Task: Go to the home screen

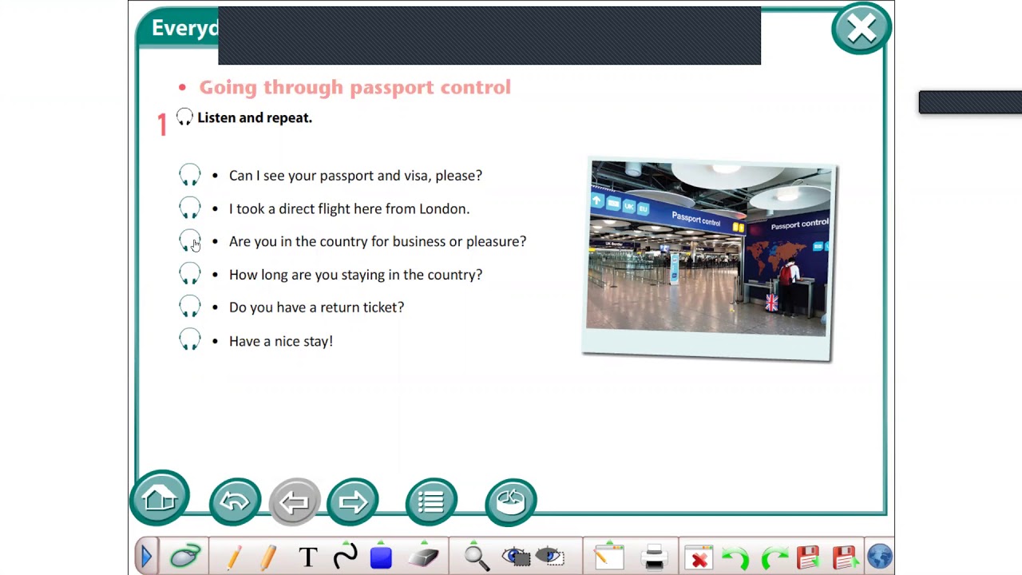Action: (x=160, y=498)
